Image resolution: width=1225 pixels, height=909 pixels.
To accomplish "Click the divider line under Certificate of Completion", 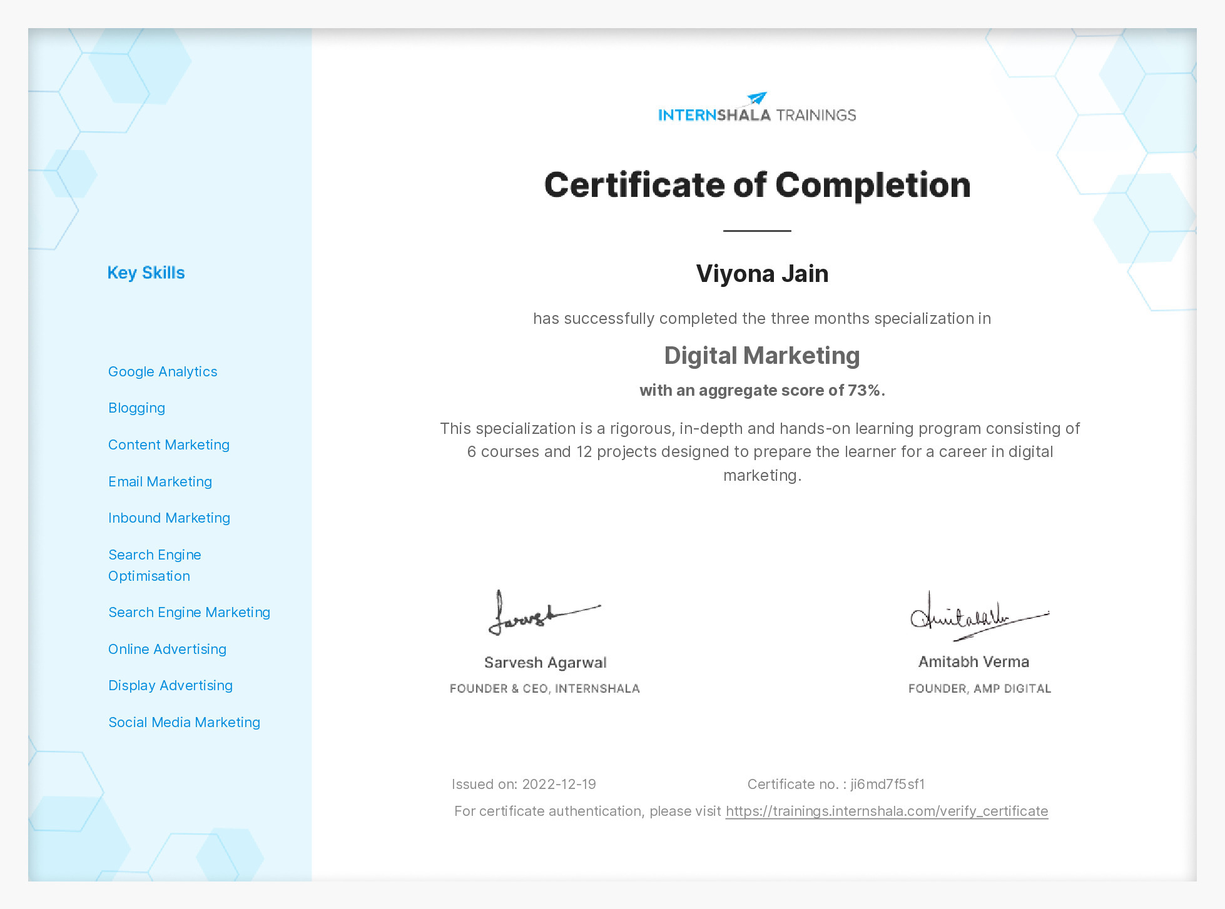I will point(757,231).
